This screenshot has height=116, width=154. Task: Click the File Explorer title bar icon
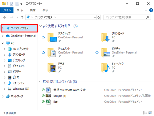point(4,4)
